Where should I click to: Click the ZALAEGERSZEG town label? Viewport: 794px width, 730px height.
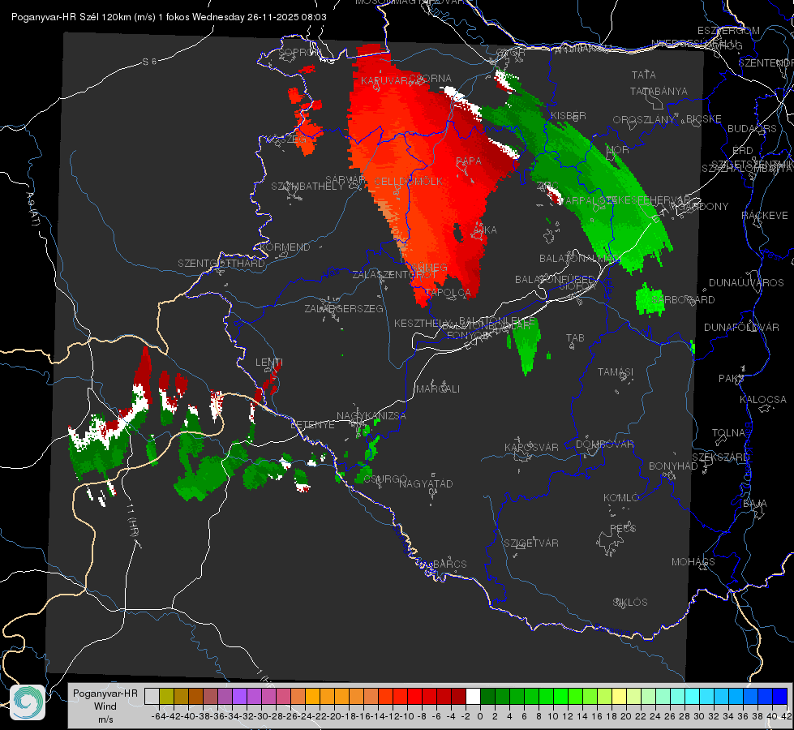point(344,308)
